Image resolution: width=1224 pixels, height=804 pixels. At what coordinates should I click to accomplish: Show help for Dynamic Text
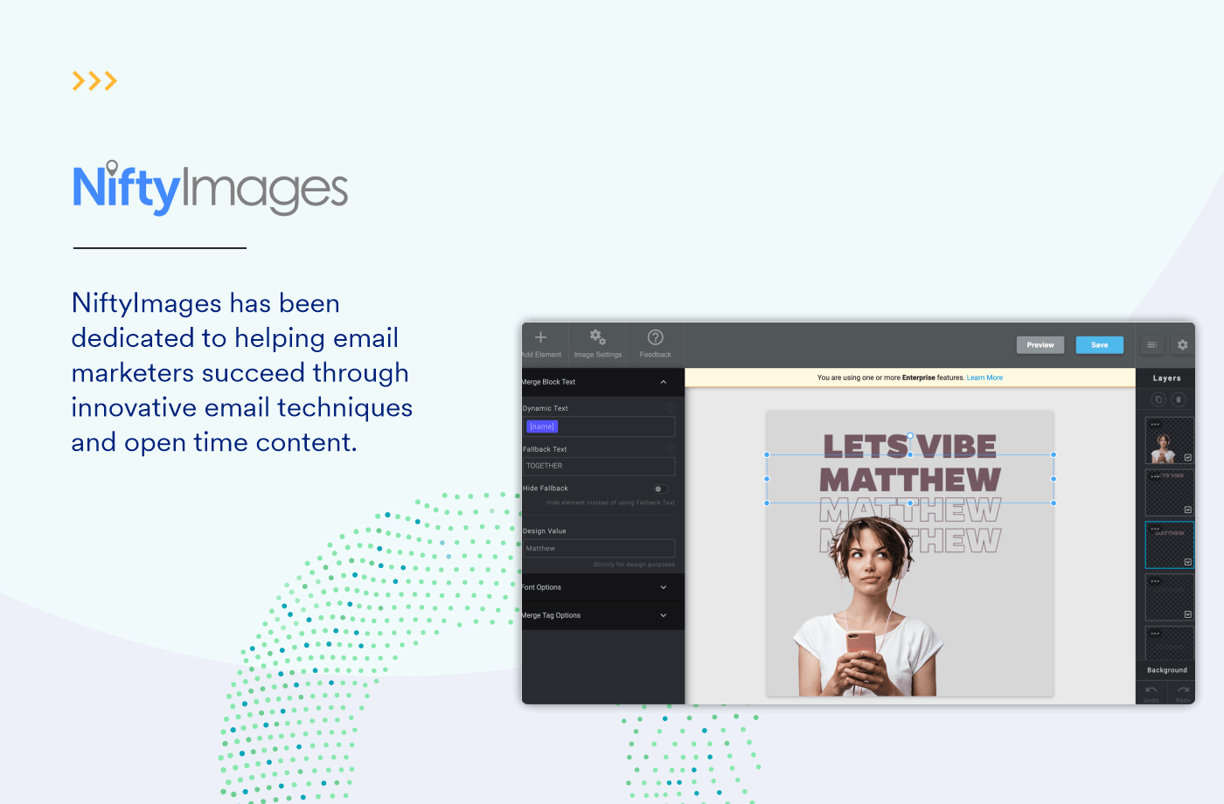(x=671, y=408)
